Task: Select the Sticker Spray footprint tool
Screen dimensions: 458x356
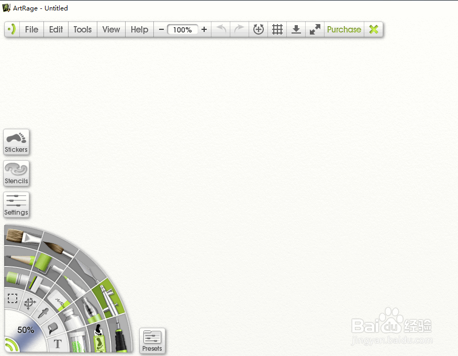Action: tap(99, 337)
